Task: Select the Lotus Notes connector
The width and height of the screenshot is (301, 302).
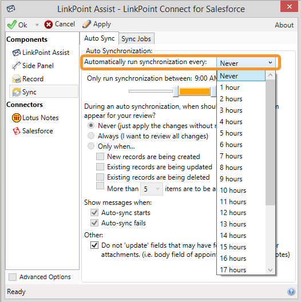Action: 35,118
